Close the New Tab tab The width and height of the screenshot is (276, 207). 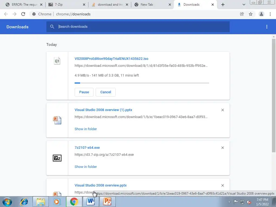click(x=170, y=5)
